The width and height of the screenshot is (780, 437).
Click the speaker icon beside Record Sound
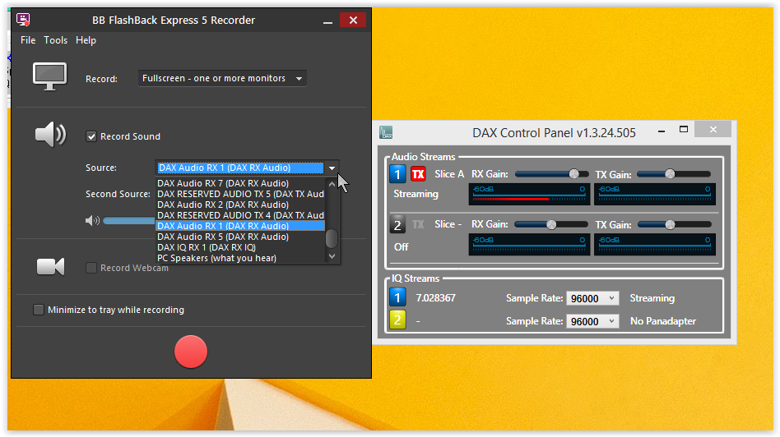[x=50, y=135]
